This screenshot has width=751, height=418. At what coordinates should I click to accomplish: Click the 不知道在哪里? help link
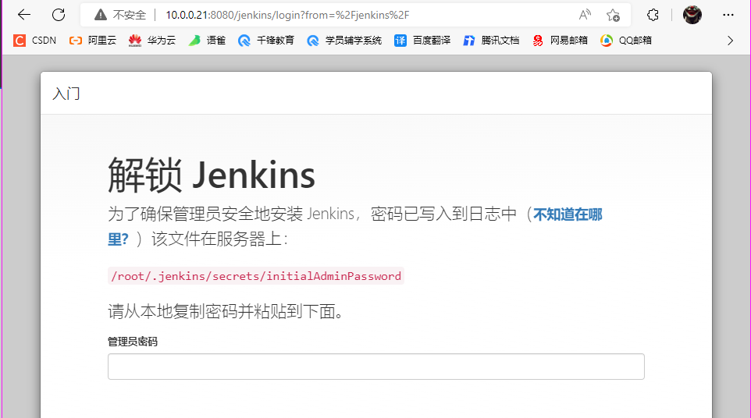(568, 214)
